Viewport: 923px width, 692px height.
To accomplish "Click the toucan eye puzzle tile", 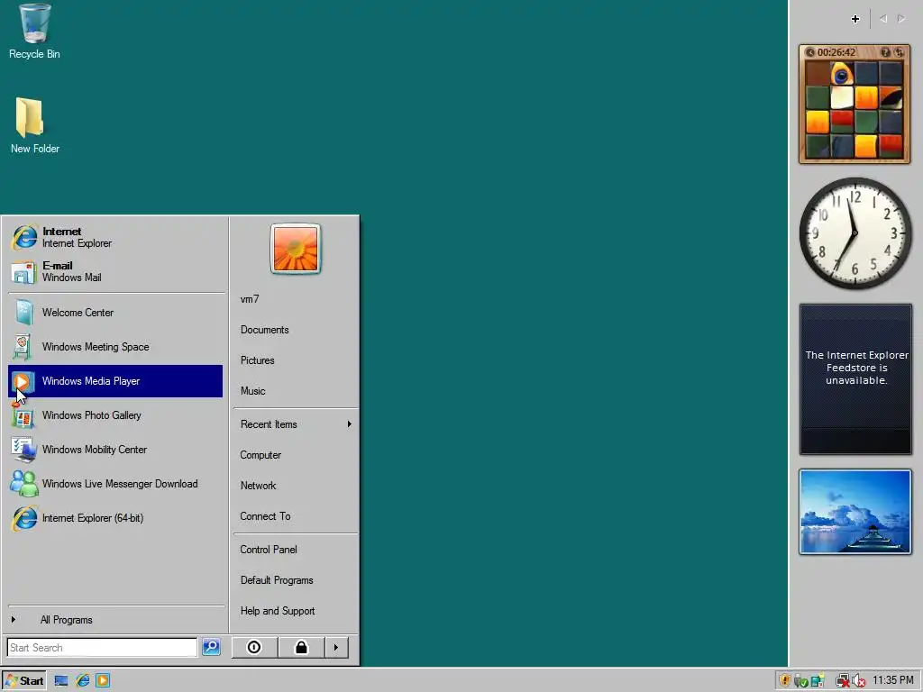I will [x=842, y=74].
